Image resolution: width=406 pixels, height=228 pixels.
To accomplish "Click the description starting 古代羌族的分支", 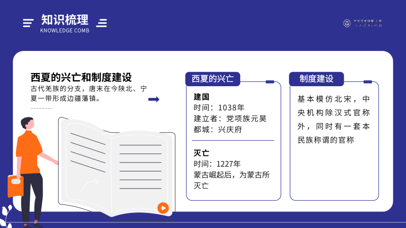I will point(89,93).
